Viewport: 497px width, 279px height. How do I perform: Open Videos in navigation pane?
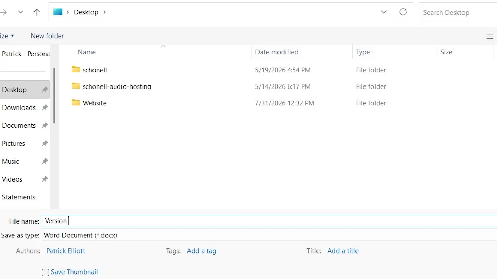12,179
